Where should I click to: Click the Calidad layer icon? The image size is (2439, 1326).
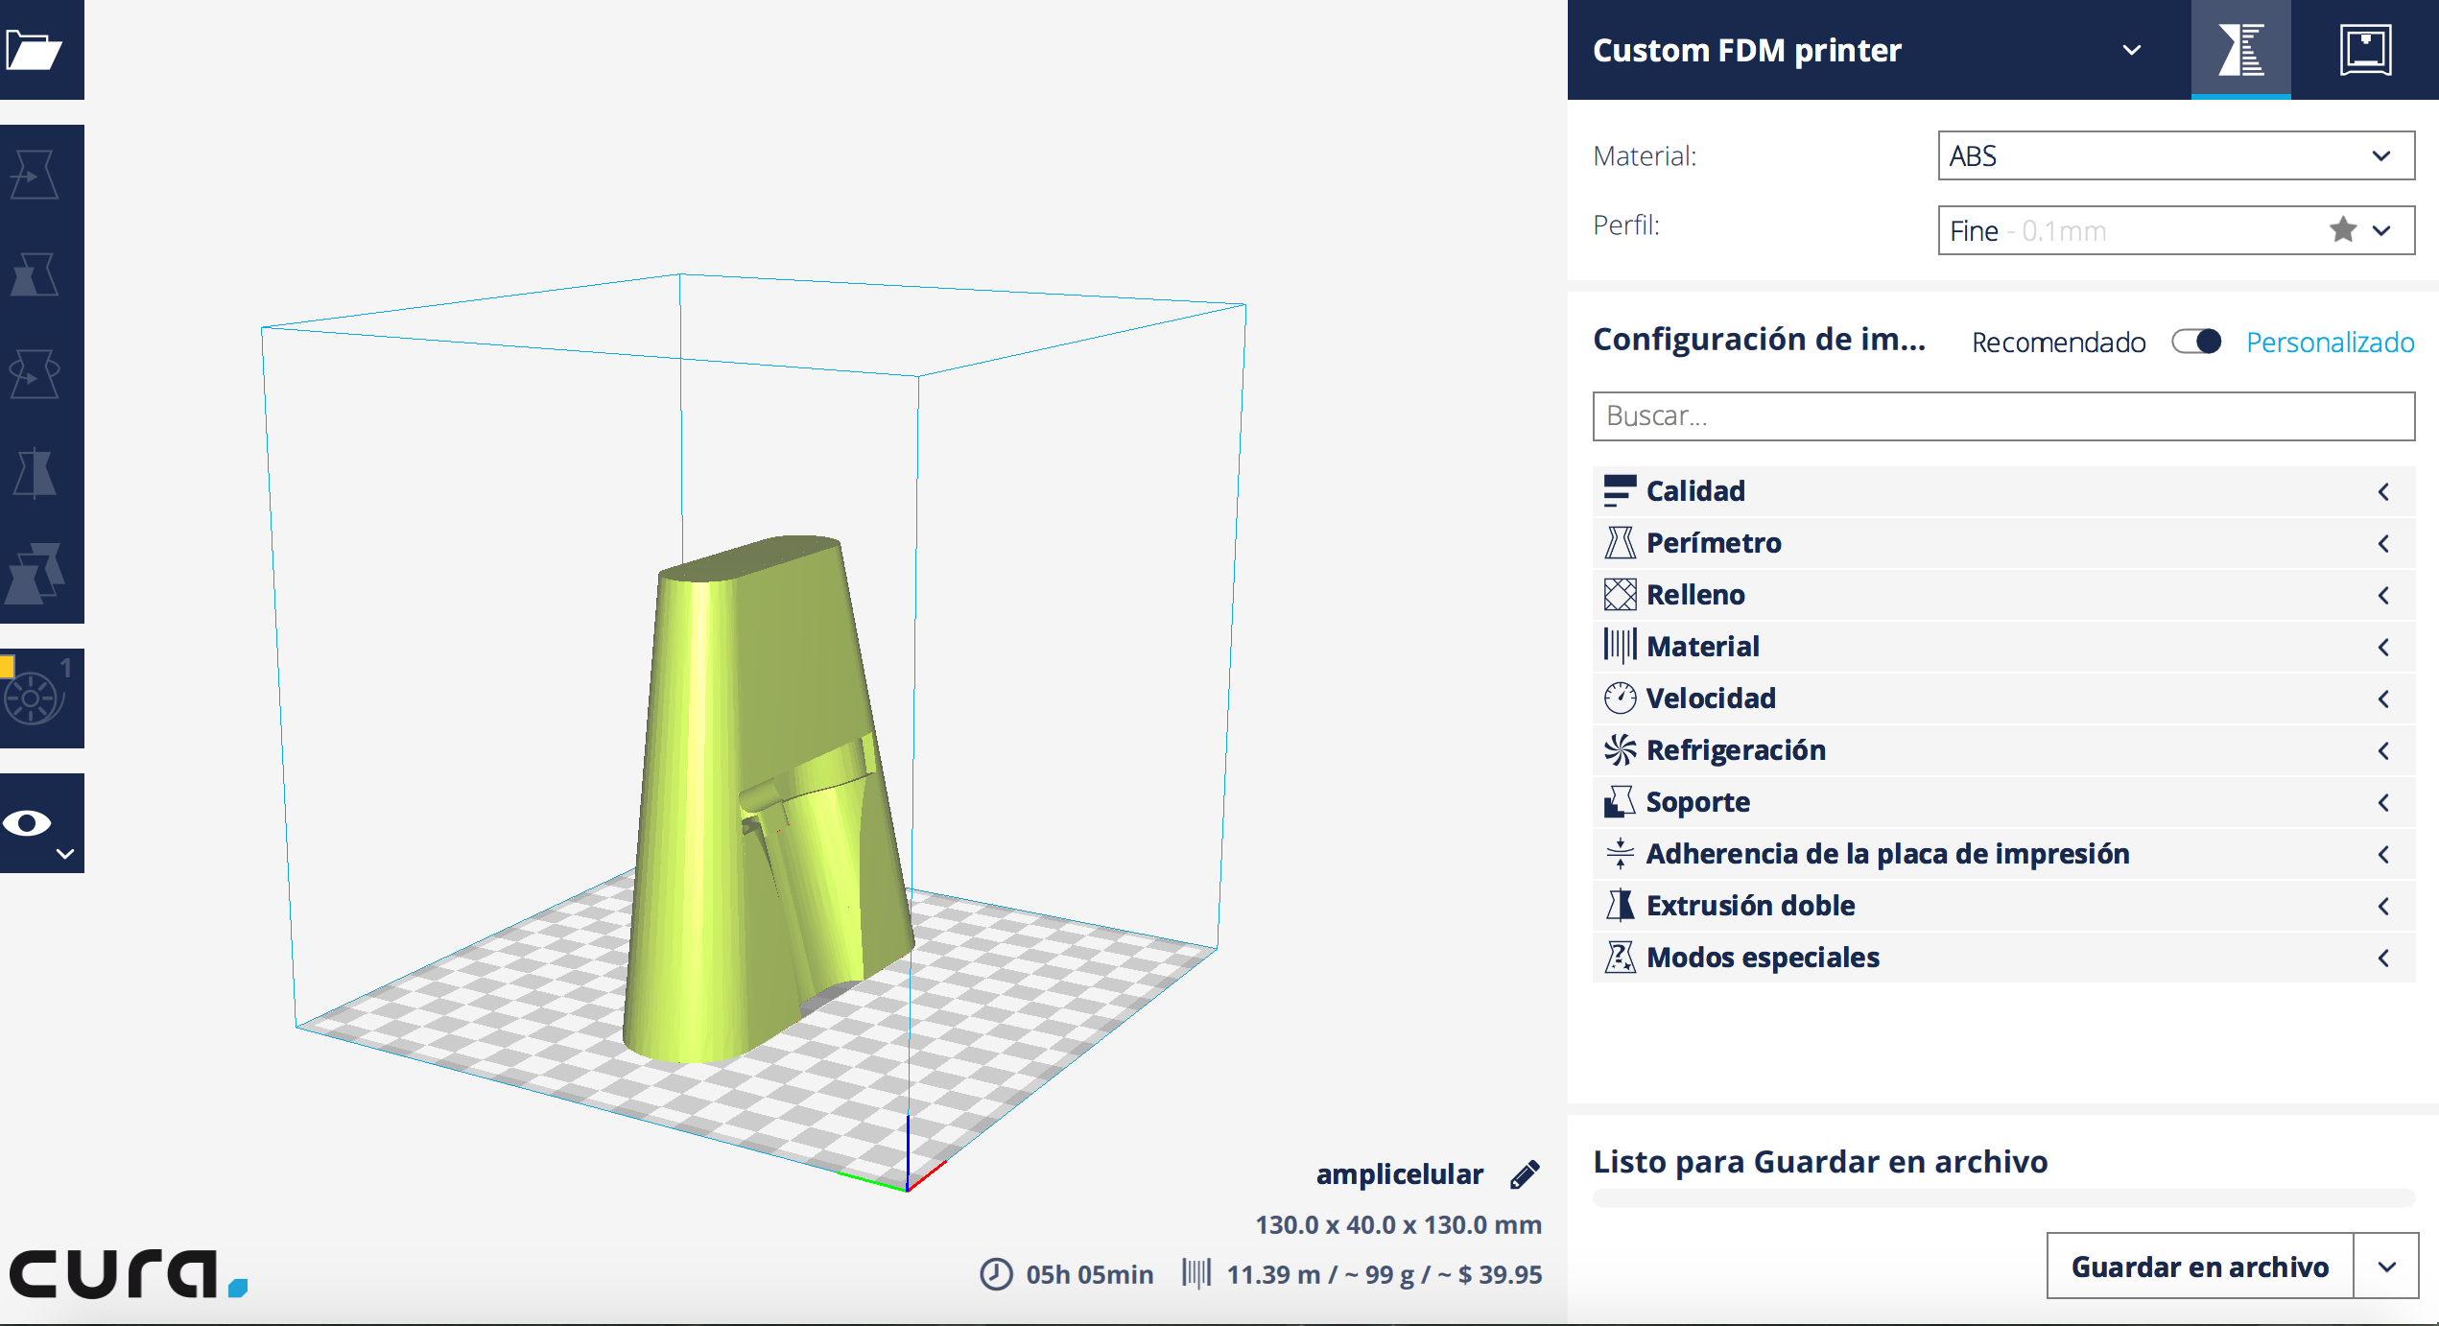pos(1620,490)
